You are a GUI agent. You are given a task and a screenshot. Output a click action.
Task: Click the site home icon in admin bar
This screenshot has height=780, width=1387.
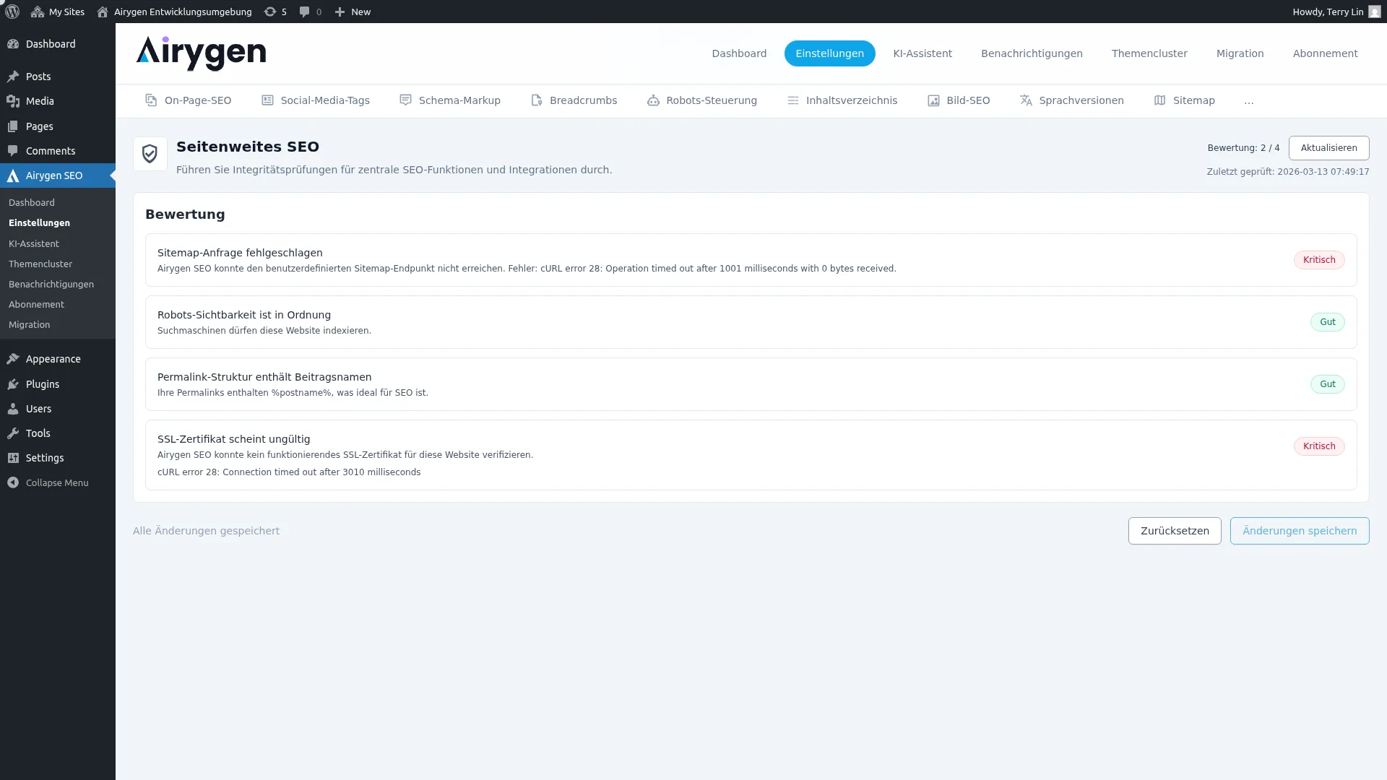pyautogui.click(x=103, y=12)
